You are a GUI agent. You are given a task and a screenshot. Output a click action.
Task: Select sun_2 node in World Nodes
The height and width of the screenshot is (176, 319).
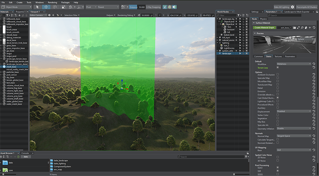click(x=226, y=46)
